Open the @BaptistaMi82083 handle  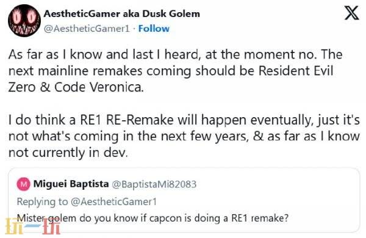click(x=154, y=184)
